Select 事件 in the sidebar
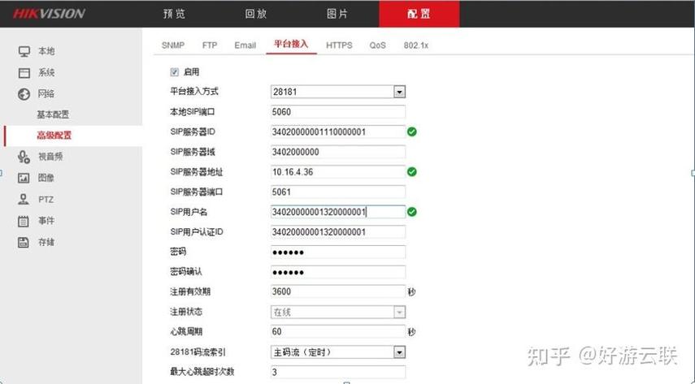The width and height of the screenshot is (695, 384). [x=46, y=221]
